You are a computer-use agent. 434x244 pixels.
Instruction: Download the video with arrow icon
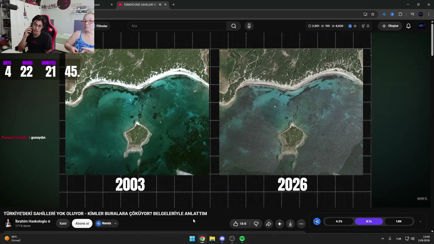[290, 224]
